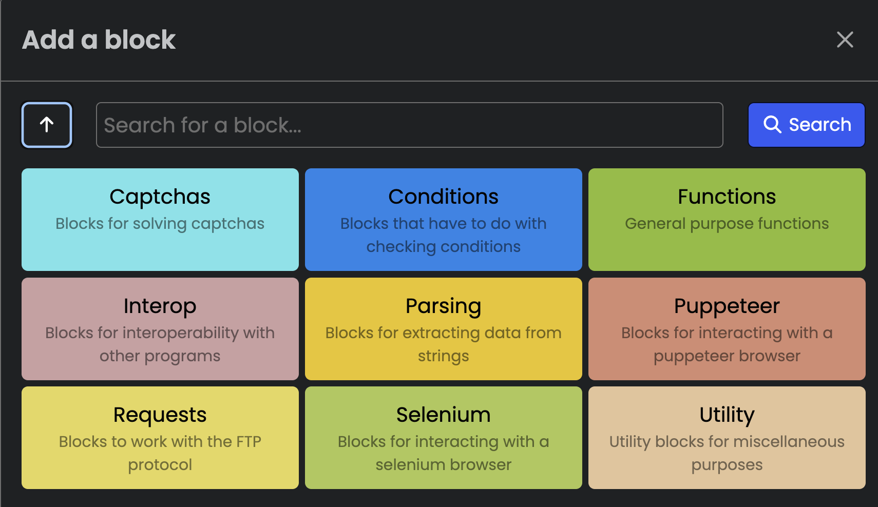Click the Add a block title text
This screenshot has height=507, width=878.
point(99,40)
